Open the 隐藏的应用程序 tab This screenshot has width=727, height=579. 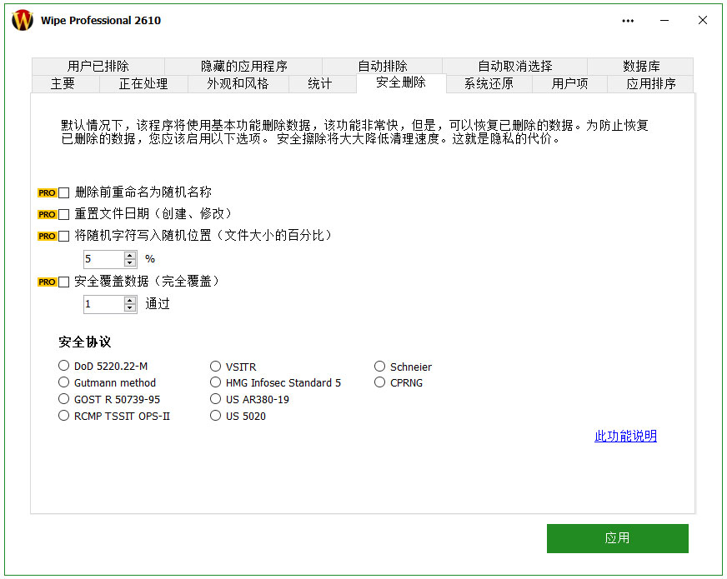[244, 67]
